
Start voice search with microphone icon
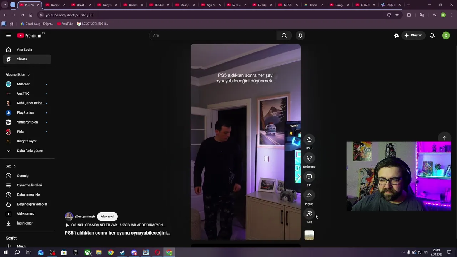point(300,35)
